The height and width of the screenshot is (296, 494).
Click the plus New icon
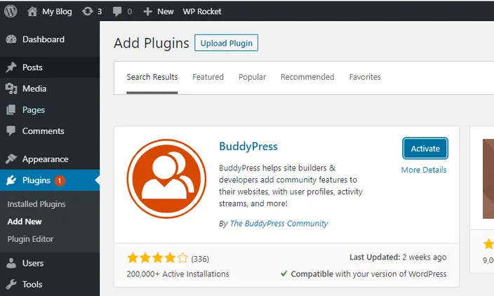pos(147,12)
